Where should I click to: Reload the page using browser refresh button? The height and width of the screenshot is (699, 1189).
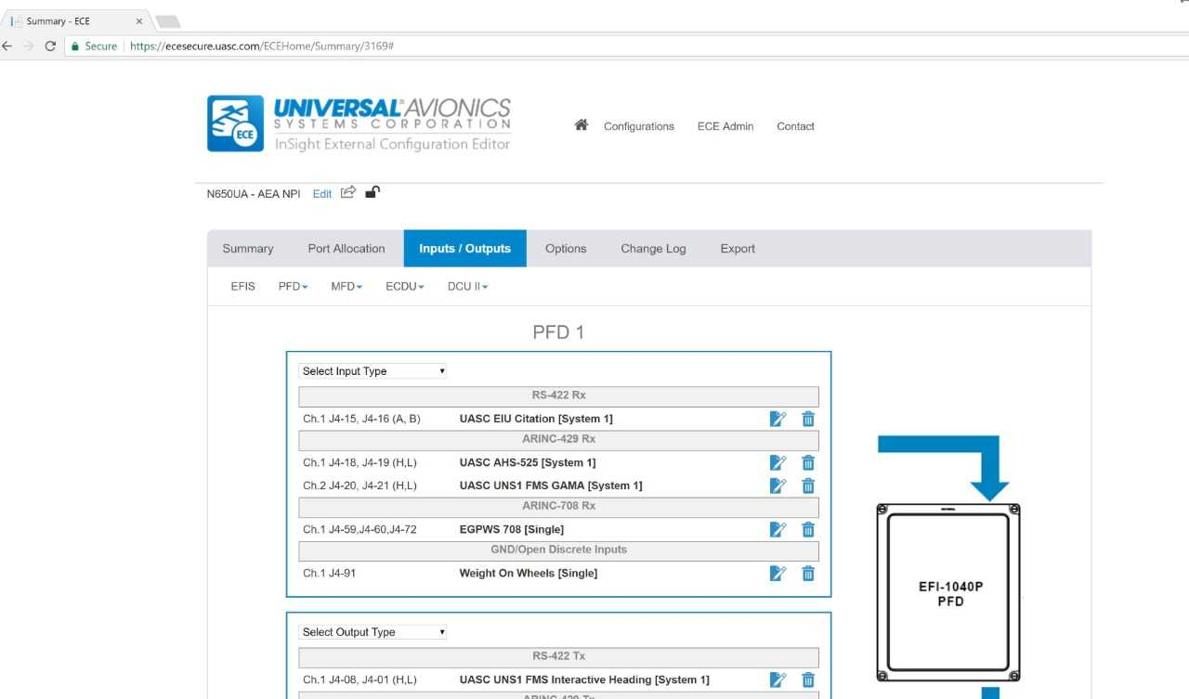50,46
